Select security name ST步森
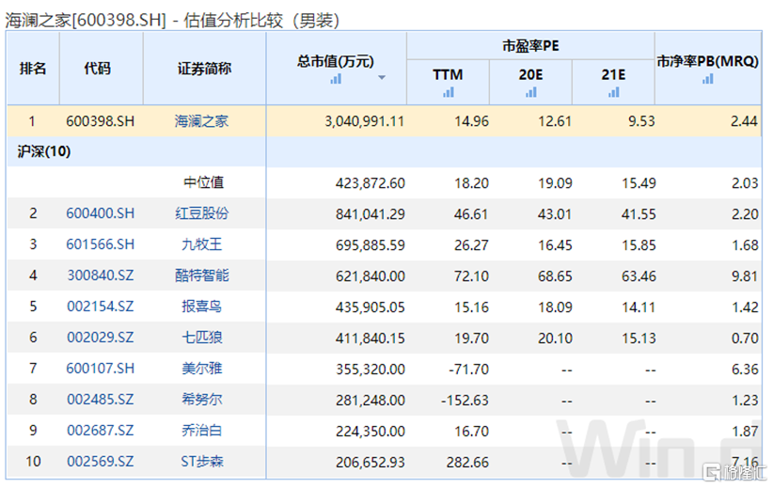Screen dimensions: 773x488 coord(202,462)
